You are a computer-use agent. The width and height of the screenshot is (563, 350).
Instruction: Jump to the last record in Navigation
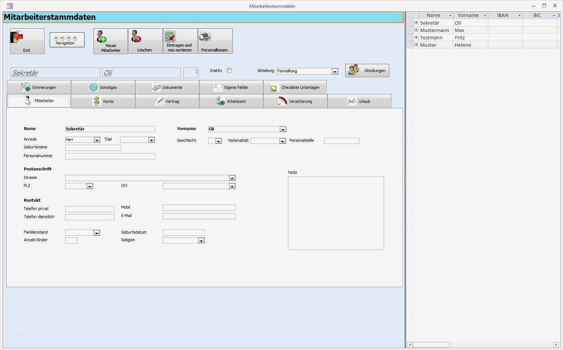[x=75, y=38]
